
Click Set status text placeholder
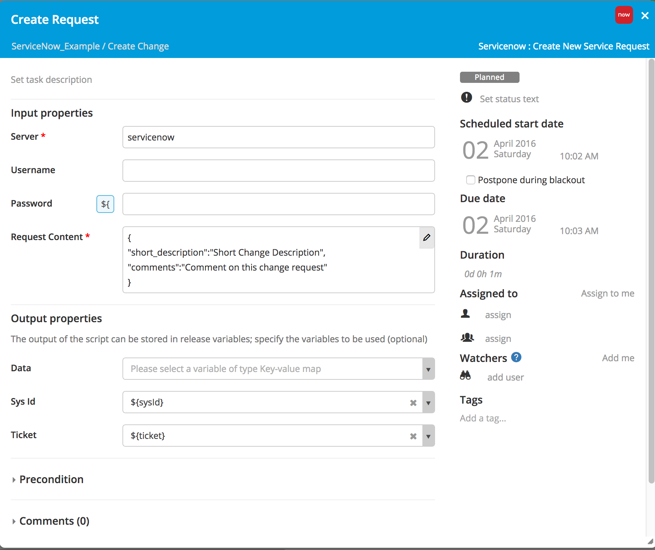click(509, 99)
